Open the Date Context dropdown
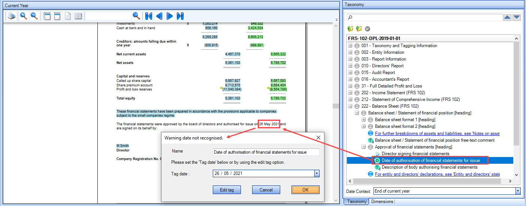Viewport: 526px width, 206px height. [x=518, y=191]
